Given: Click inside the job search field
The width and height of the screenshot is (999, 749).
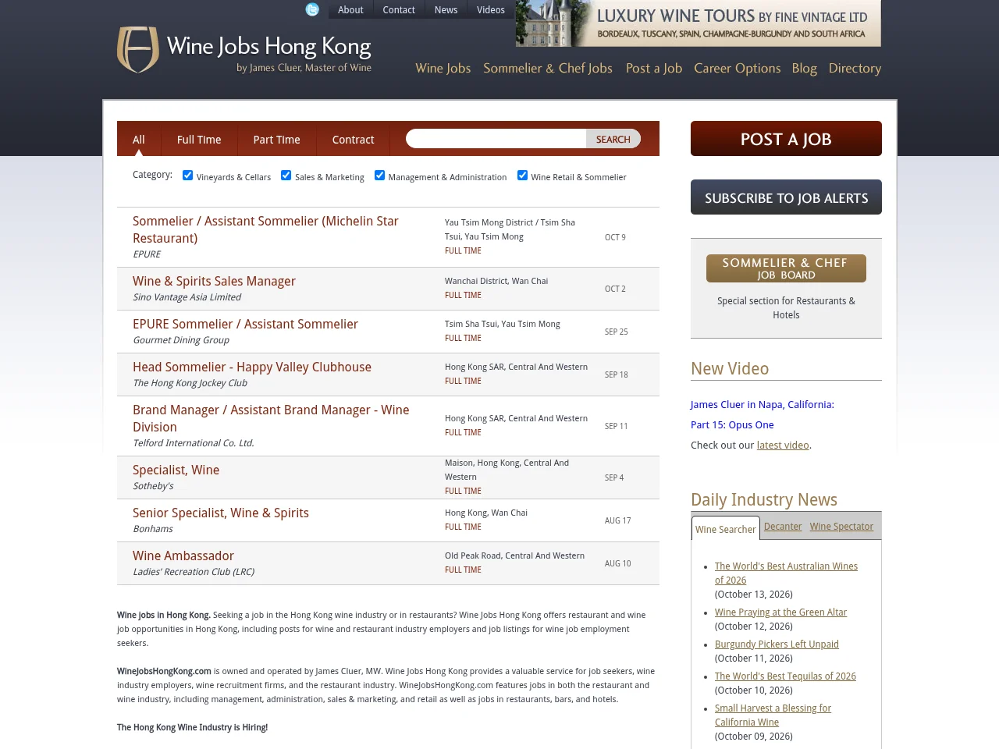Looking at the screenshot, I should point(496,139).
